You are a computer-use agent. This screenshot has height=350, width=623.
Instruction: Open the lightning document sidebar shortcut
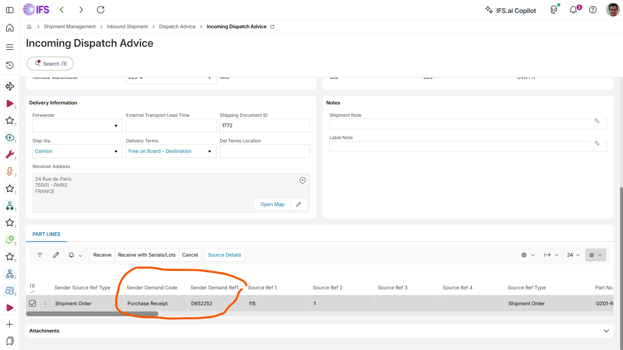click(x=10, y=171)
